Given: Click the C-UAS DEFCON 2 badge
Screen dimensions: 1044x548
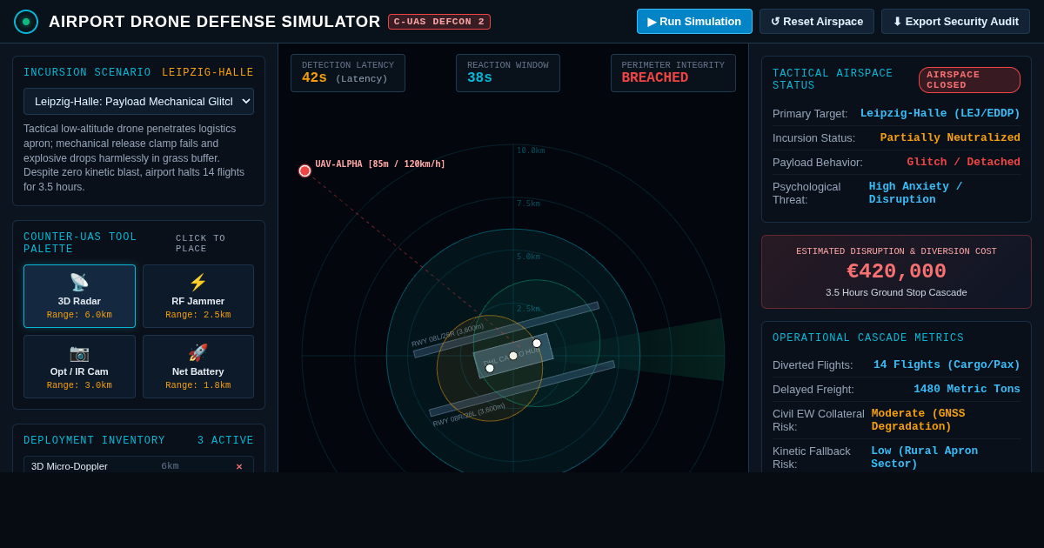Looking at the screenshot, I should coord(439,22).
